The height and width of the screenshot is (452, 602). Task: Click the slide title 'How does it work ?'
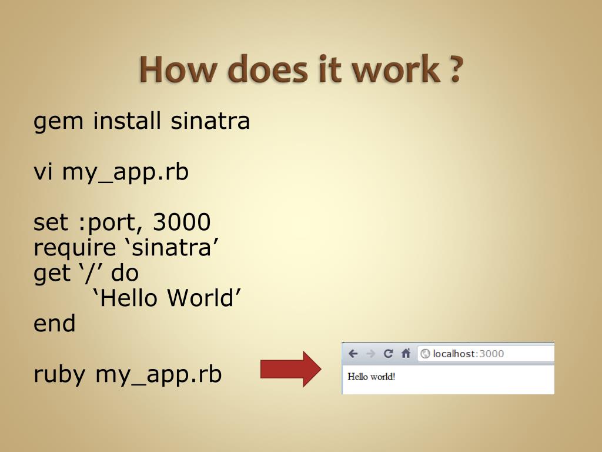[301, 69]
